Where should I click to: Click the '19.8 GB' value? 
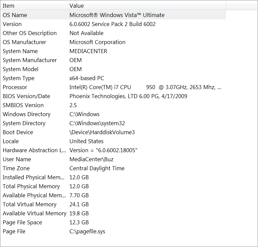(x=79, y=213)
